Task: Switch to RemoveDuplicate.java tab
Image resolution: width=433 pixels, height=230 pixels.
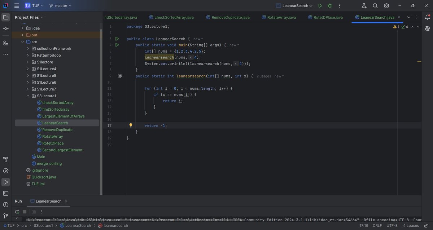Action: (228, 17)
